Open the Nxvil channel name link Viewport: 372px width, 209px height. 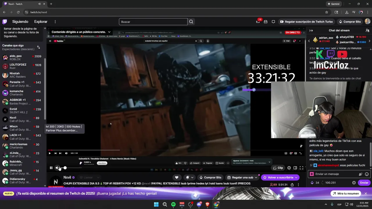[x=67, y=177]
